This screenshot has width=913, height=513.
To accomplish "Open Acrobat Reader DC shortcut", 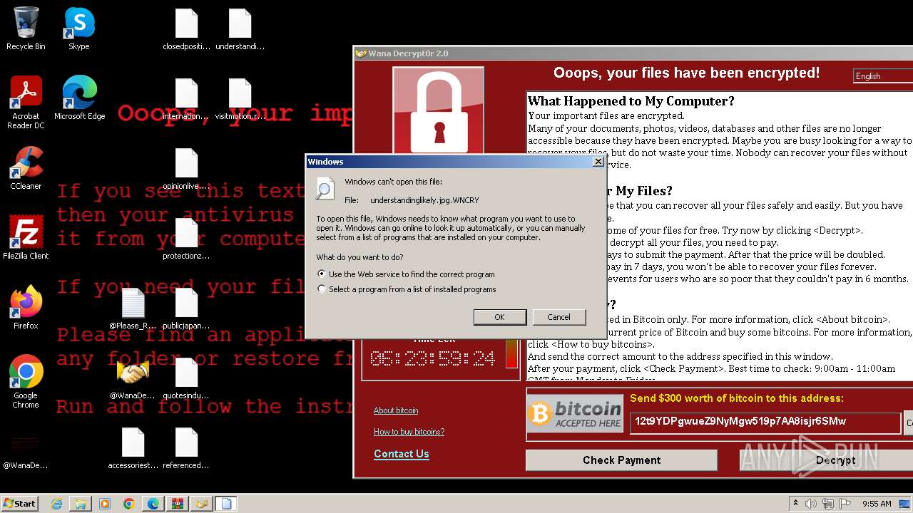I will (26, 102).
